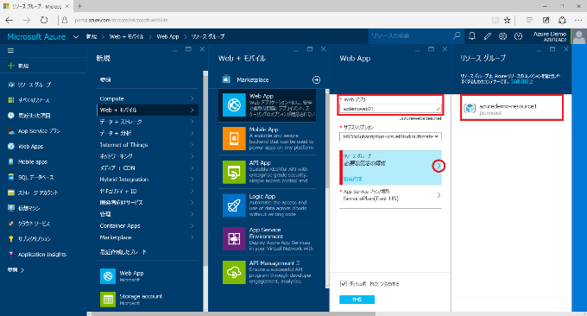Select the Mobile App orange icon
587x316 pixels.
[234, 138]
